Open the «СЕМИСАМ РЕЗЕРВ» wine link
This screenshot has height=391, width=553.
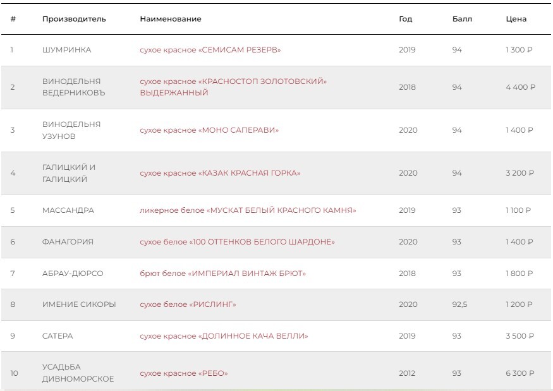210,51
